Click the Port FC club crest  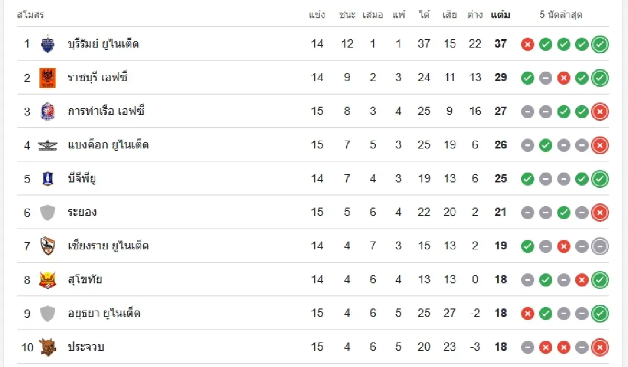(48, 111)
